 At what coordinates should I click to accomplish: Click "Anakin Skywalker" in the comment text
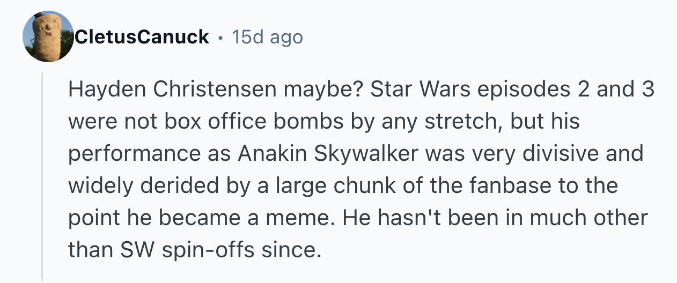tap(327, 154)
